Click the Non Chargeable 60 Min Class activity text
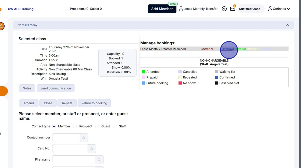Viewport: 301px width, 168px height. (70, 69)
